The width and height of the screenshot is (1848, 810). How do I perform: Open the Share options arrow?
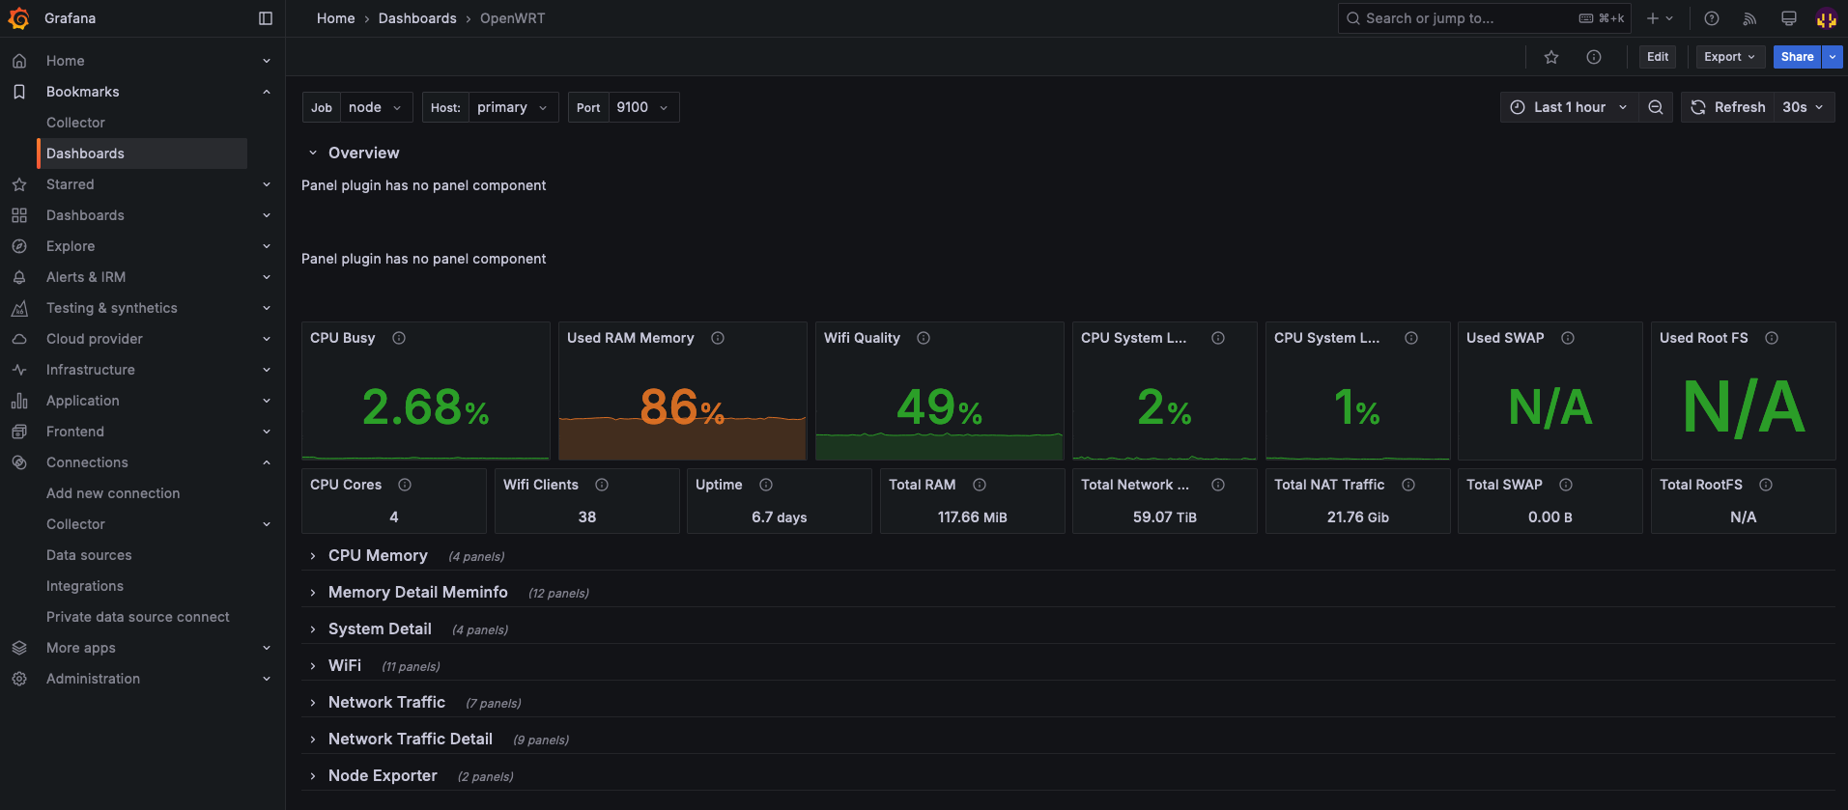pyautogui.click(x=1833, y=57)
